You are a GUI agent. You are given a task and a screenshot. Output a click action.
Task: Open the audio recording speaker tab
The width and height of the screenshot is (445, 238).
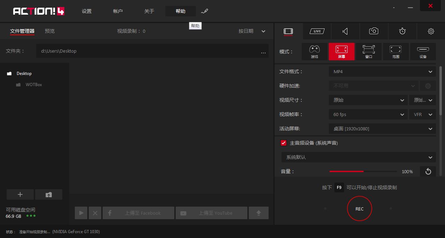click(x=345, y=31)
